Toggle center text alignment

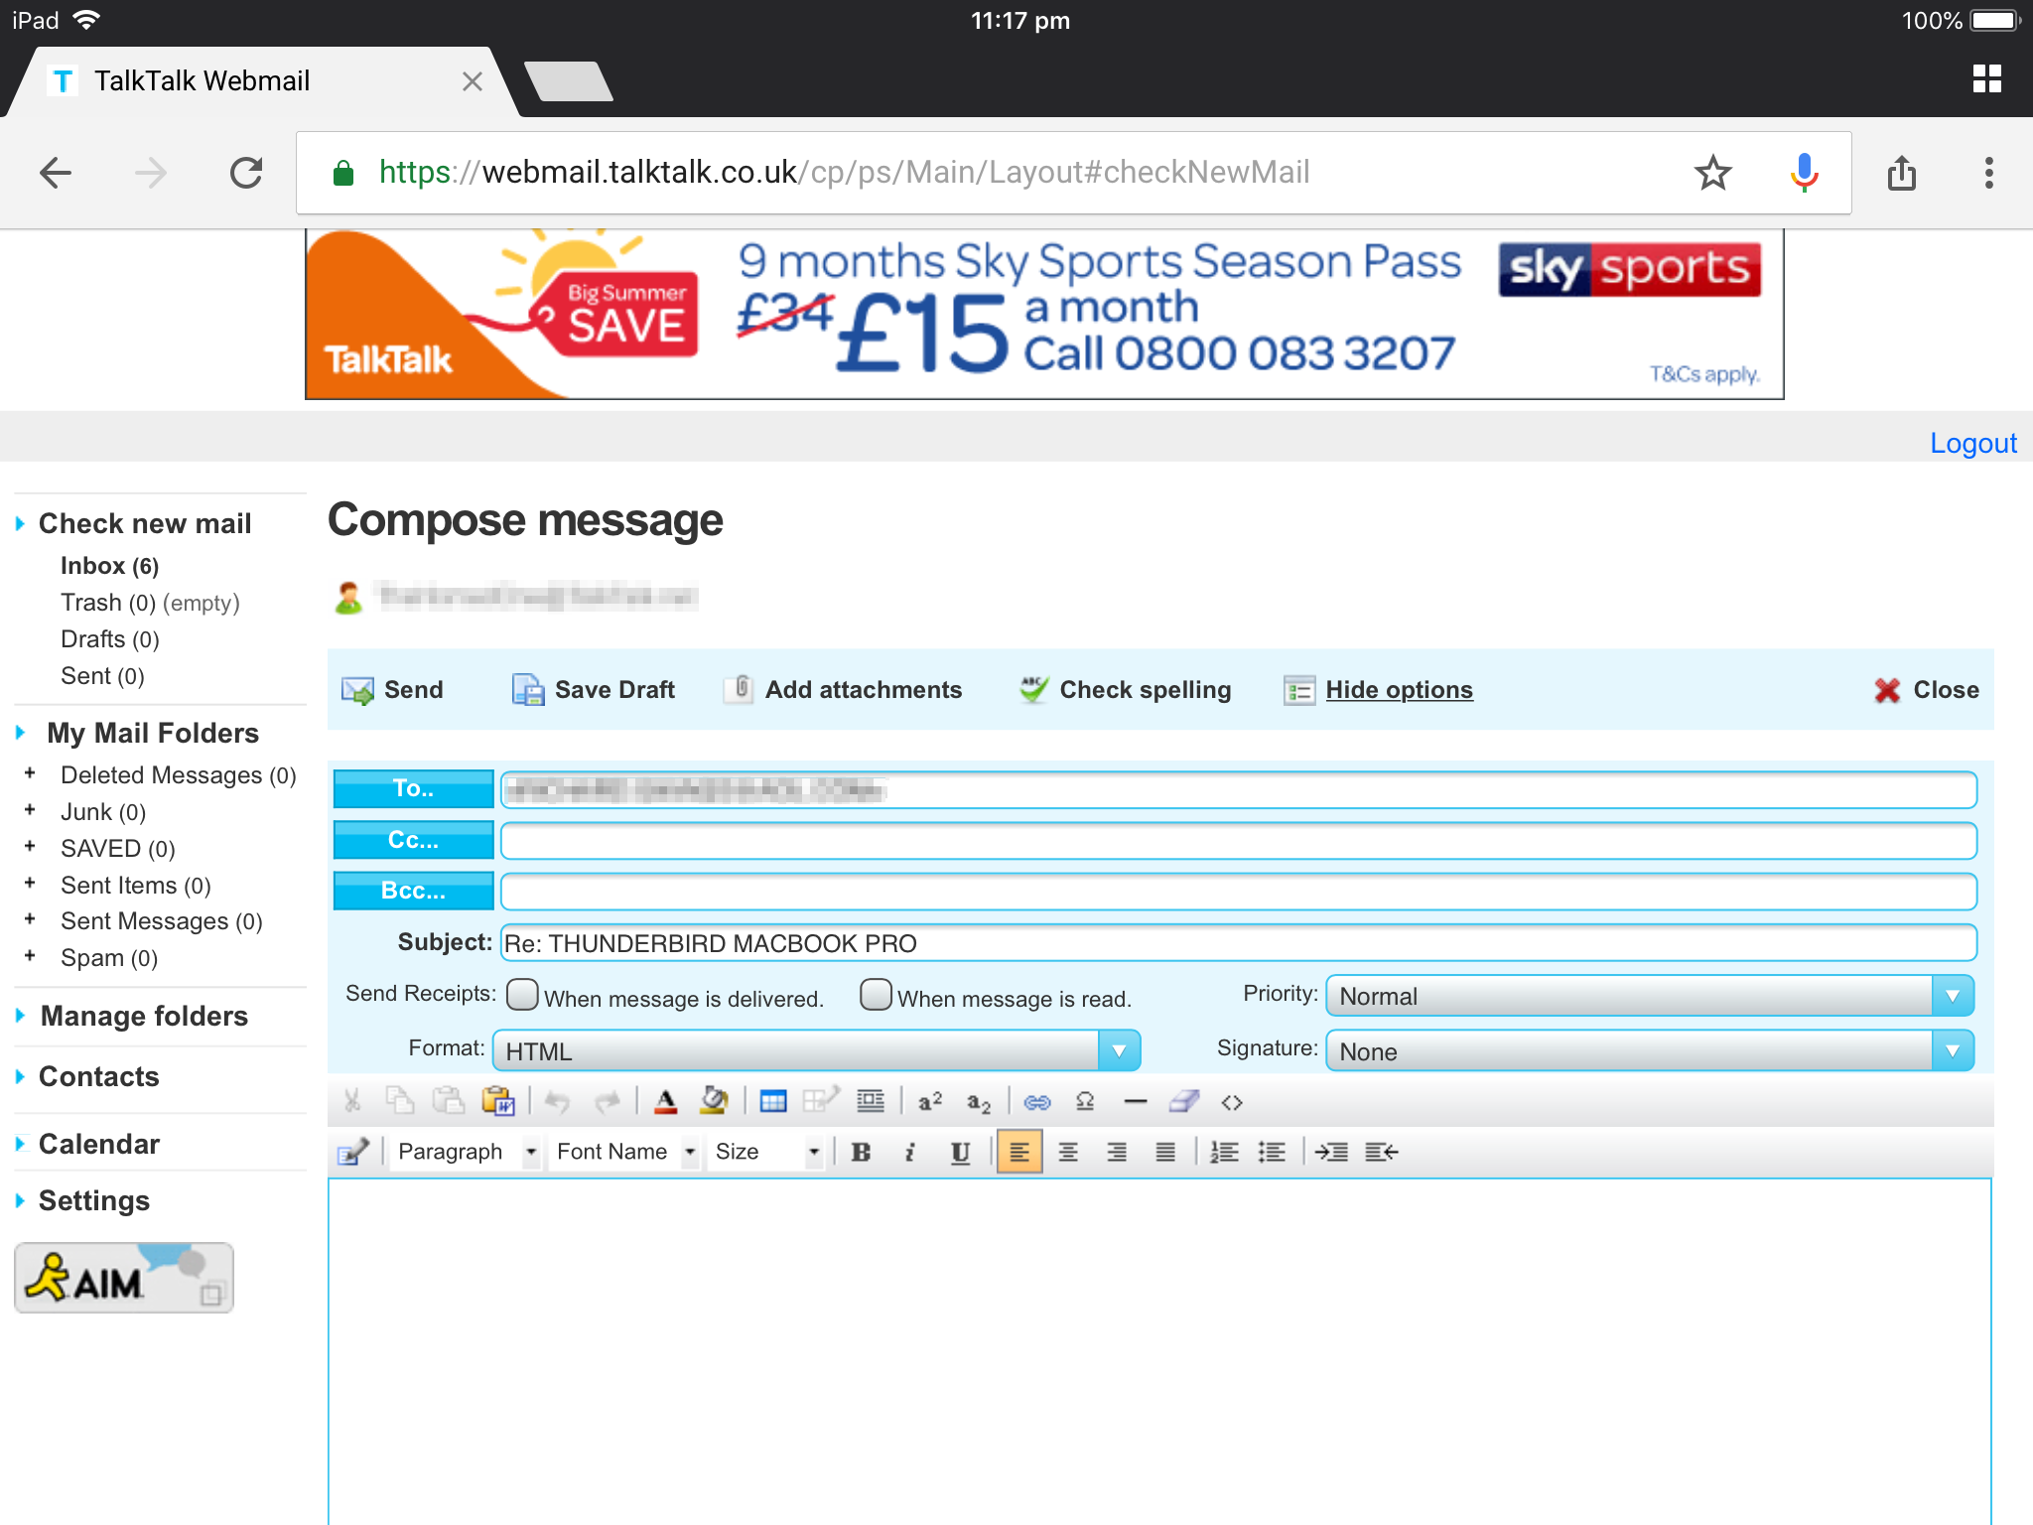(x=1068, y=1152)
